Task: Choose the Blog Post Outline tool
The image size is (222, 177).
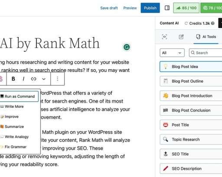Action: coord(191,81)
